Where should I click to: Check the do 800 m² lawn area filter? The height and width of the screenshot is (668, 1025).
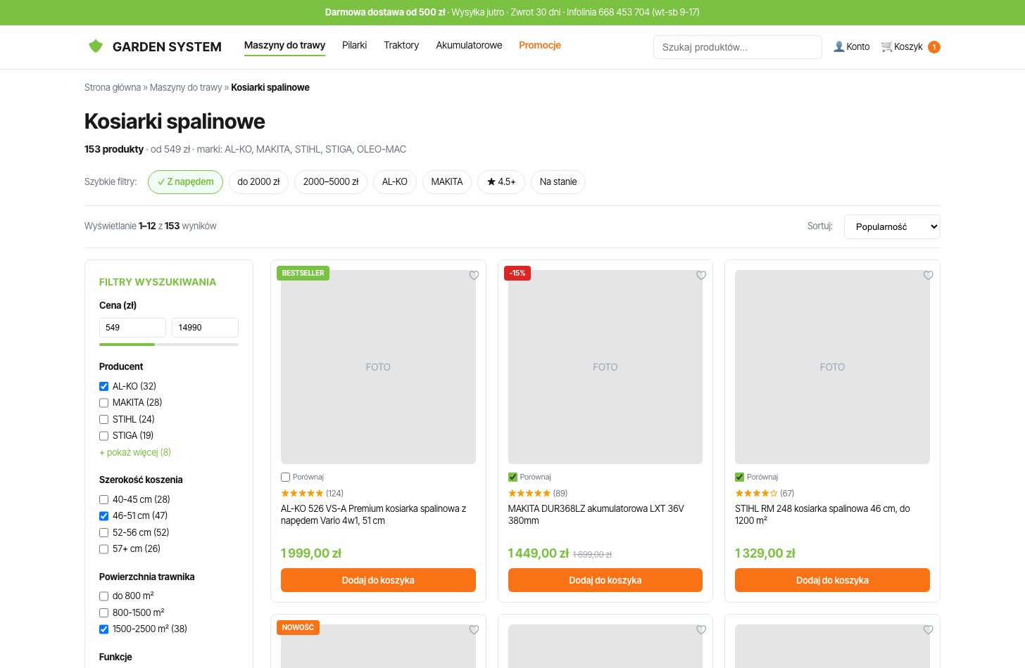103,596
